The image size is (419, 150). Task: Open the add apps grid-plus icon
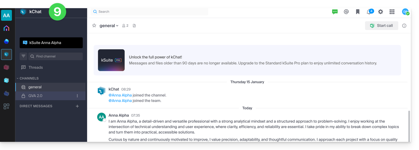click(6, 106)
